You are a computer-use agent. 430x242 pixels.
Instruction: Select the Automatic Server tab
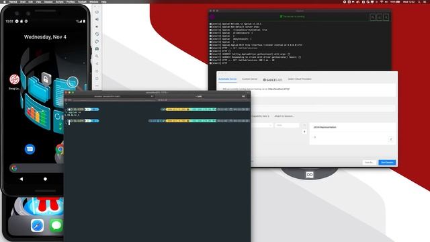227,79
